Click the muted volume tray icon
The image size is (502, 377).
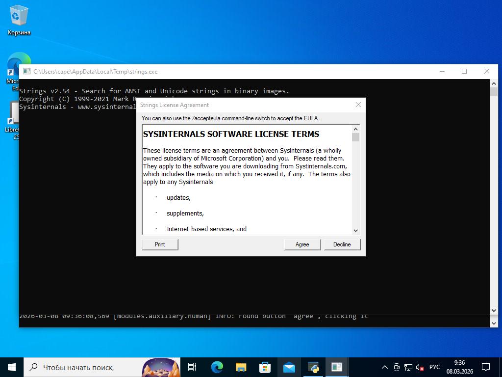tap(420, 367)
